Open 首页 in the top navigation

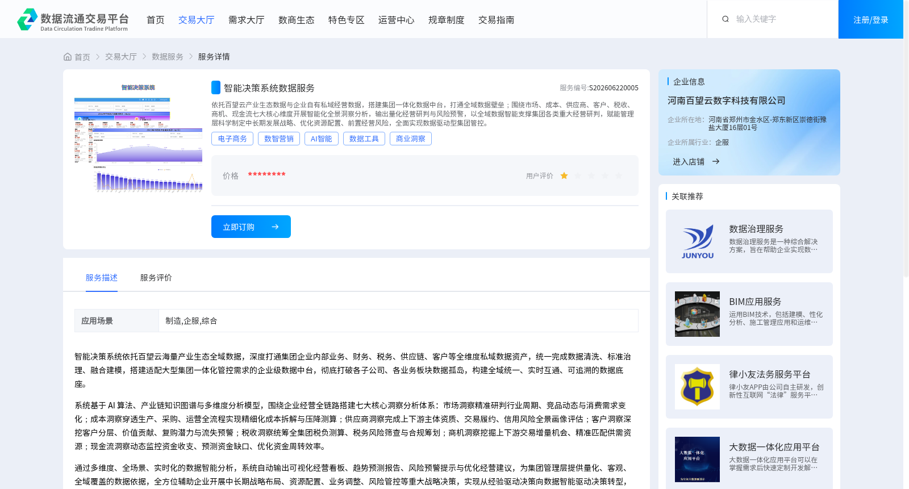(155, 20)
